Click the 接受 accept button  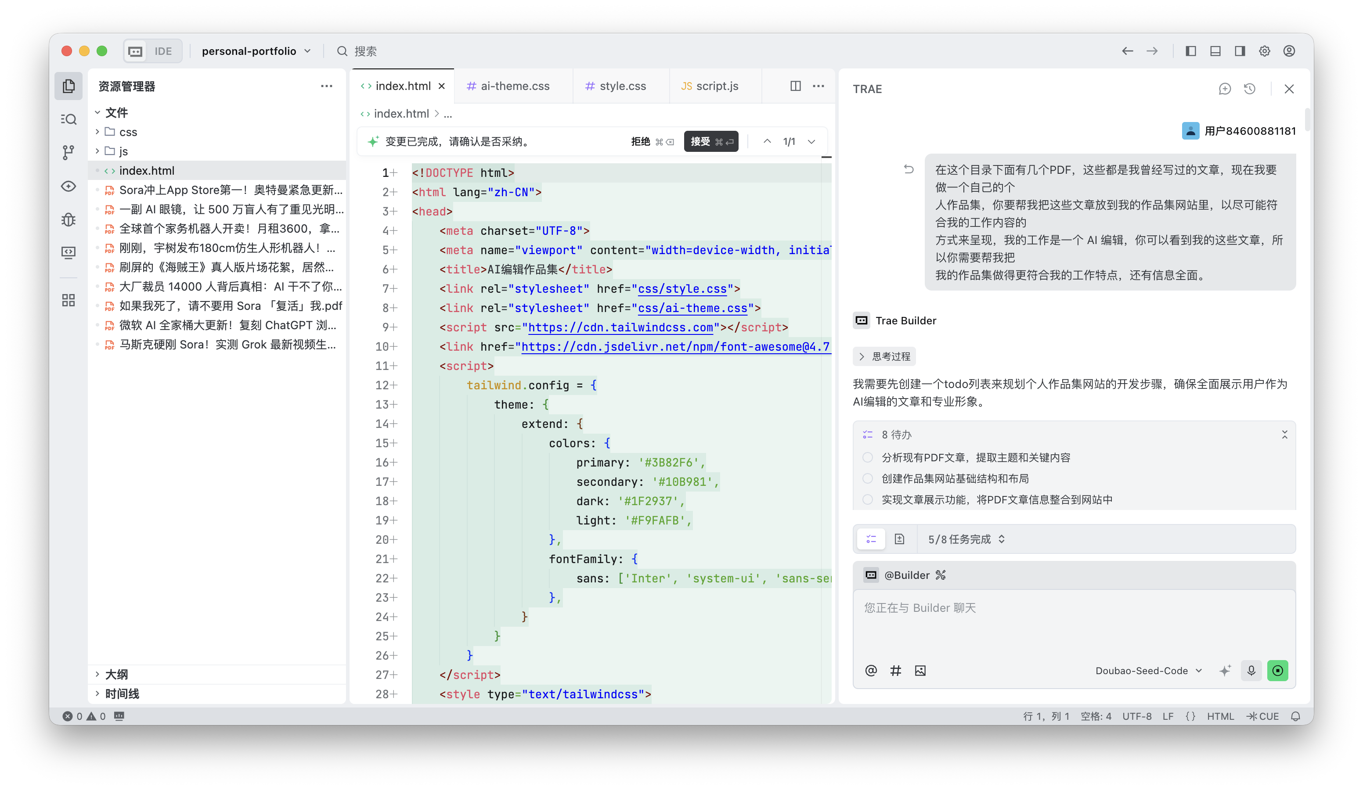[711, 142]
